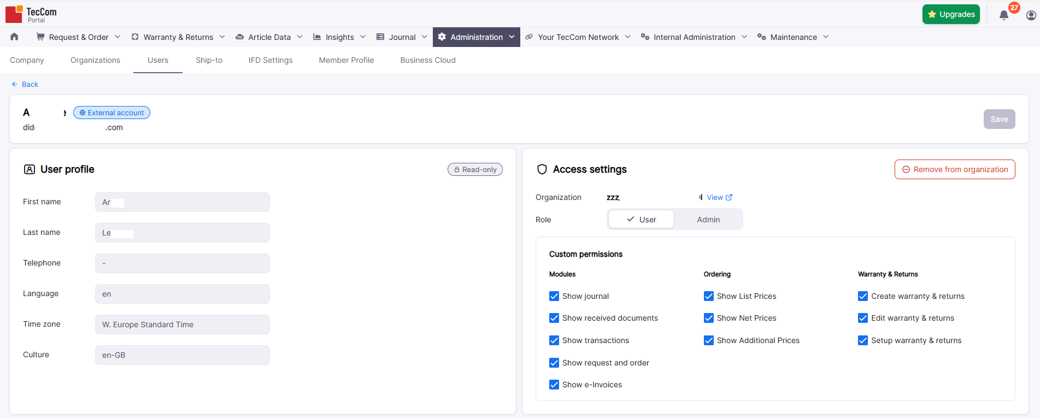The width and height of the screenshot is (1040, 419).
Task: Click the globe icon in External account badge
Action: [x=83, y=113]
